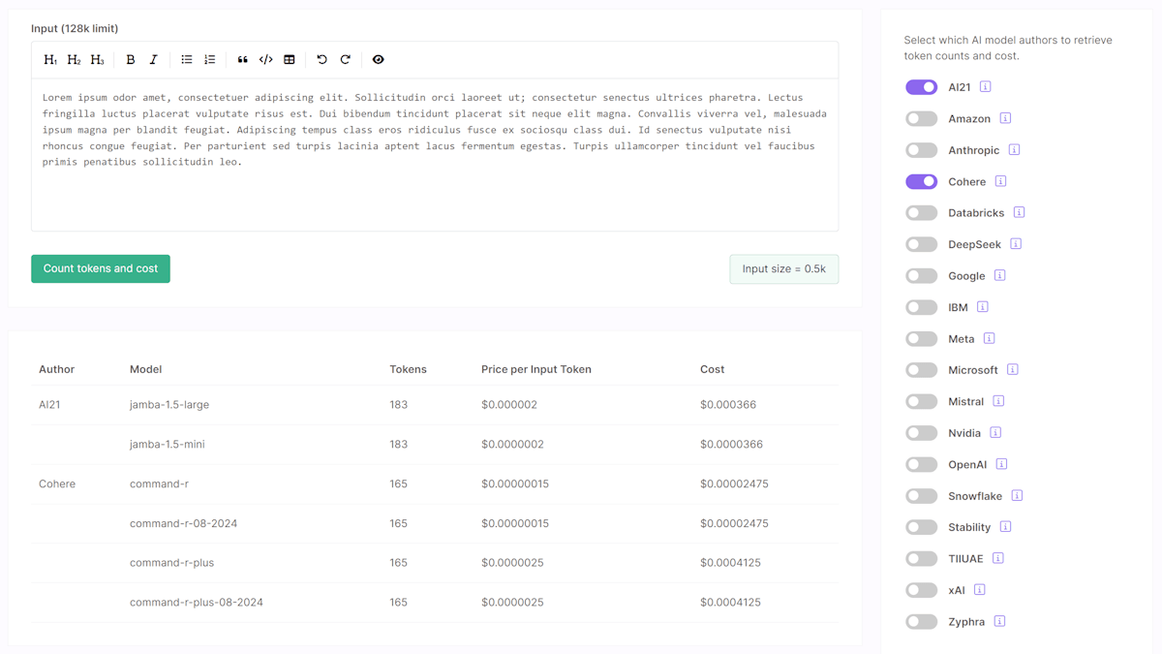
Task: Enable the Anthropic toggle
Action: [x=921, y=150]
